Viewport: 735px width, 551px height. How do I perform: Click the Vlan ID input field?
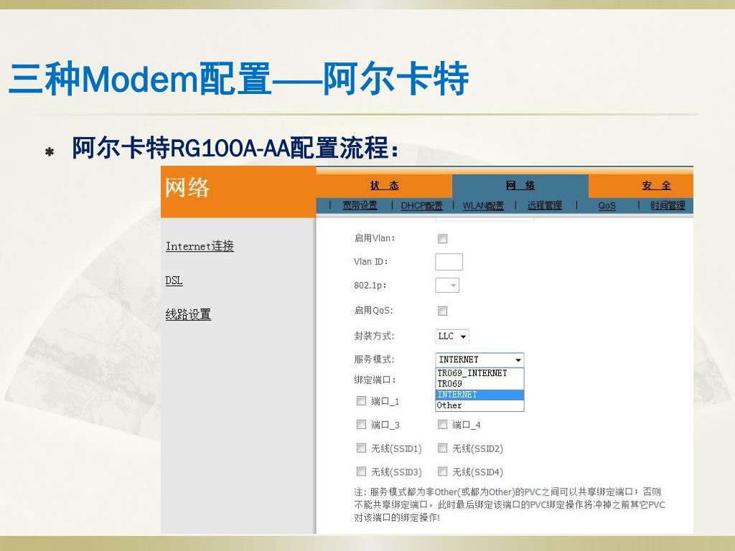pos(449,261)
